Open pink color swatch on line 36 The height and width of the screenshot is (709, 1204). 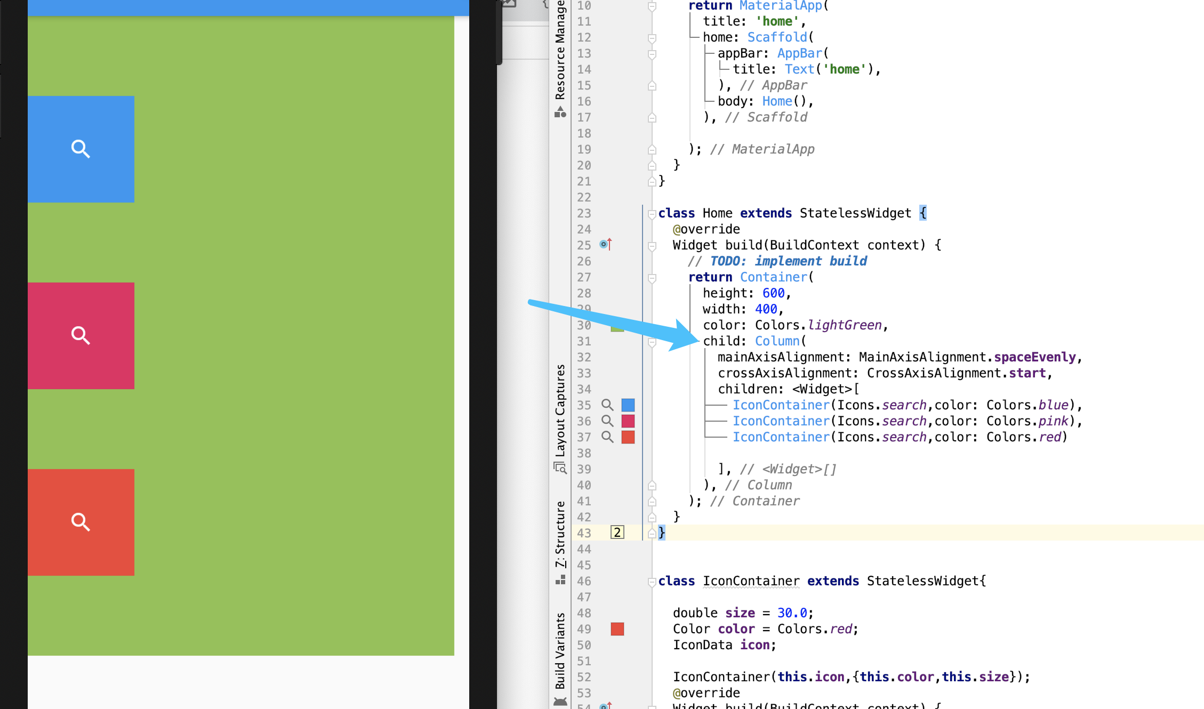[x=628, y=421]
